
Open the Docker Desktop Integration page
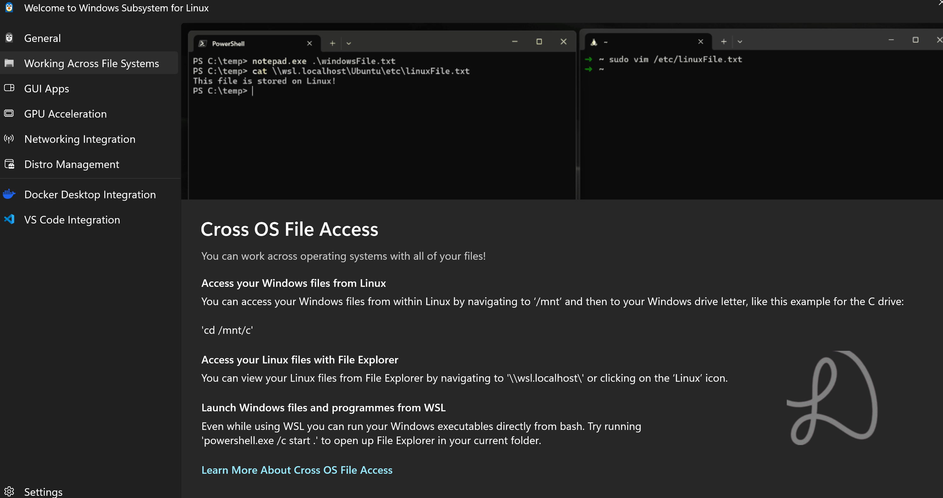(x=90, y=194)
